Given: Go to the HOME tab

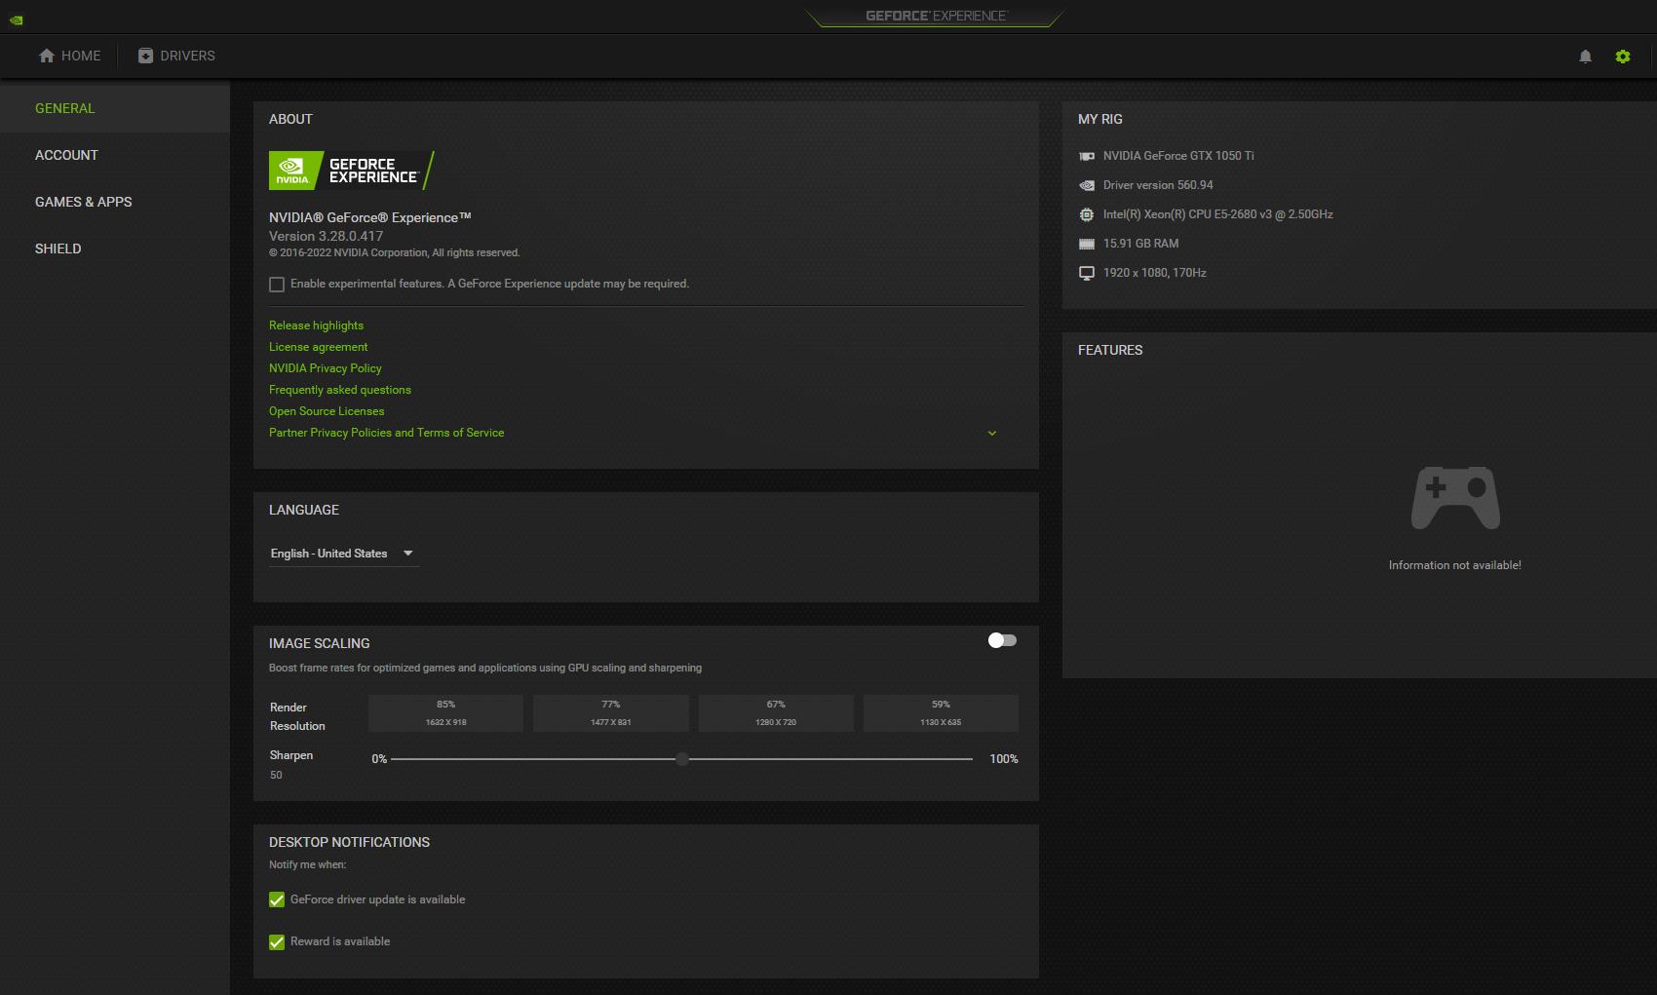Looking at the screenshot, I should coord(69,56).
